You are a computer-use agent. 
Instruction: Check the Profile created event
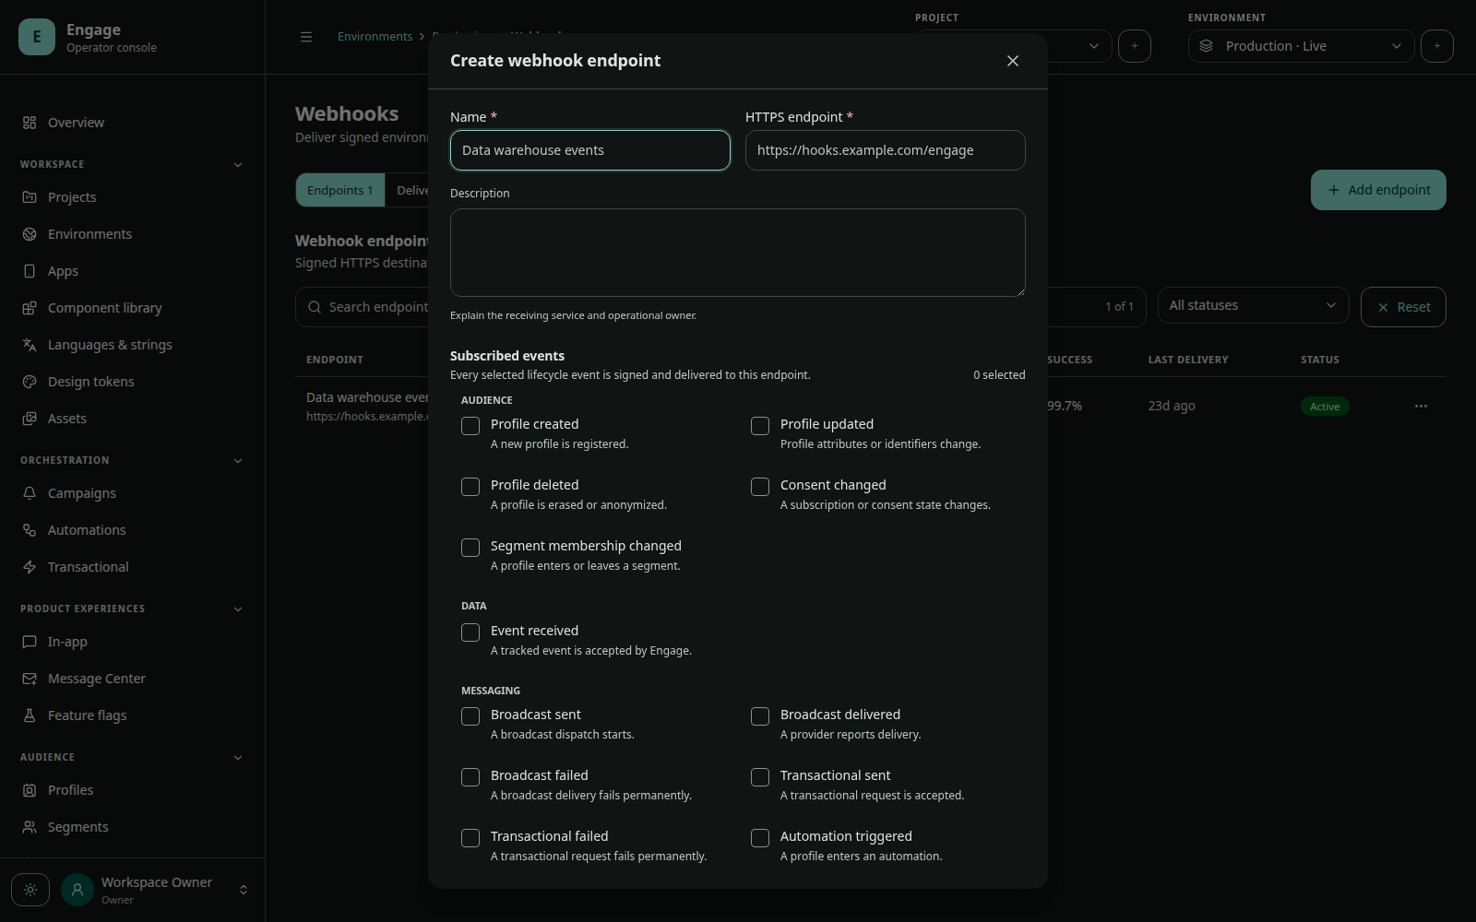point(470,426)
